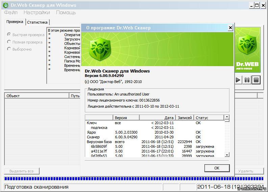Click the license validity dates line

(133, 107)
